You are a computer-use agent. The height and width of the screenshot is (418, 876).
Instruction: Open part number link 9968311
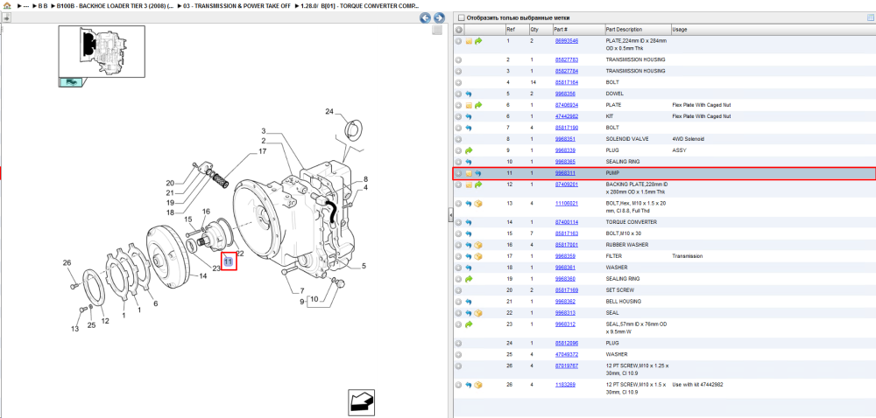coord(565,173)
